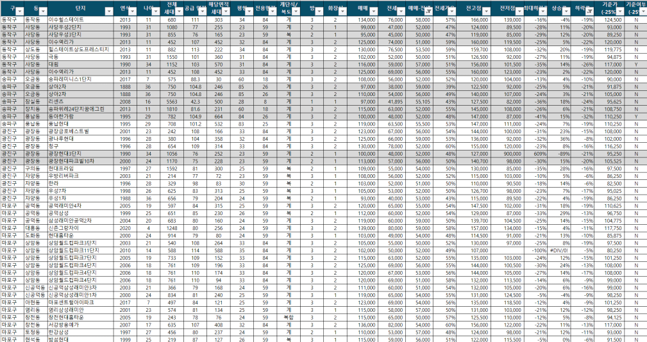Select the cell 풍납현대
The height and width of the screenshot is (342, 647).
[80, 124]
